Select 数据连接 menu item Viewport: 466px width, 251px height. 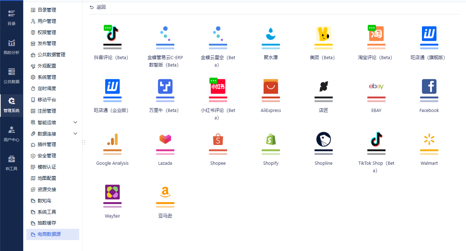tap(53, 133)
